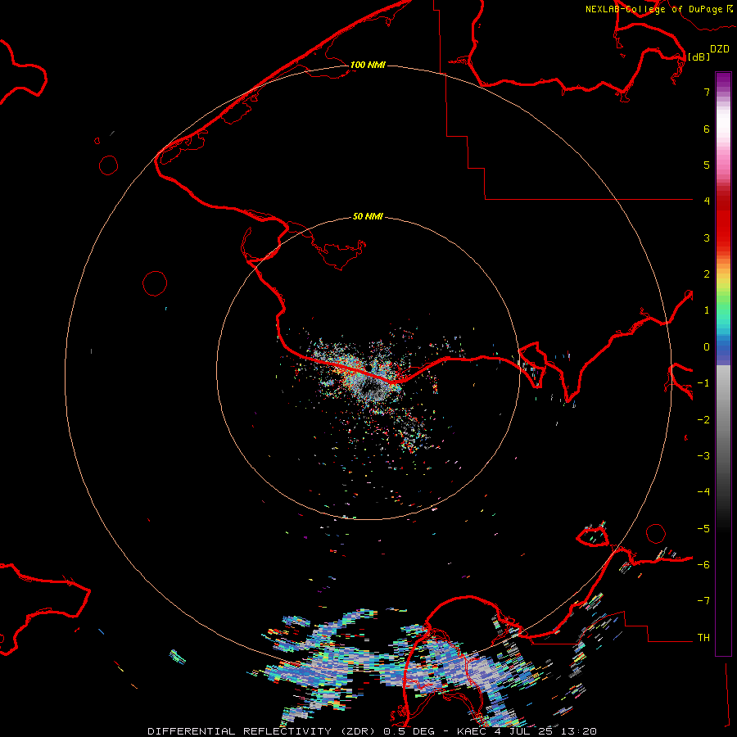The image size is (737, 737).
Task: Click the 7 value on color scale
Action: click(x=707, y=92)
